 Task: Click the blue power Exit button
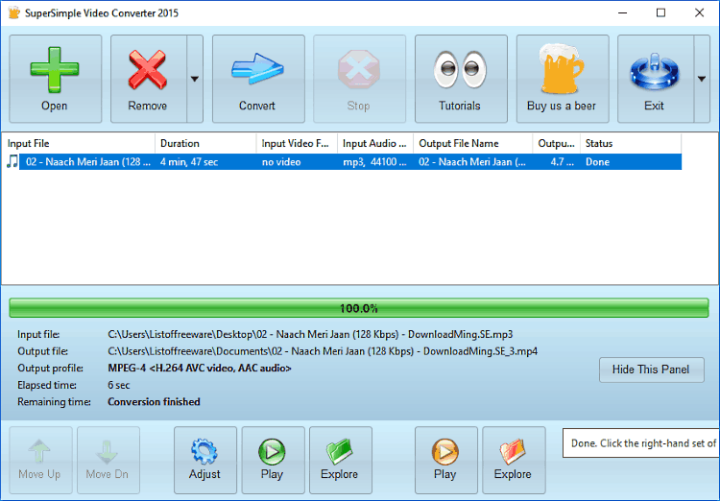click(x=656, y=79)
